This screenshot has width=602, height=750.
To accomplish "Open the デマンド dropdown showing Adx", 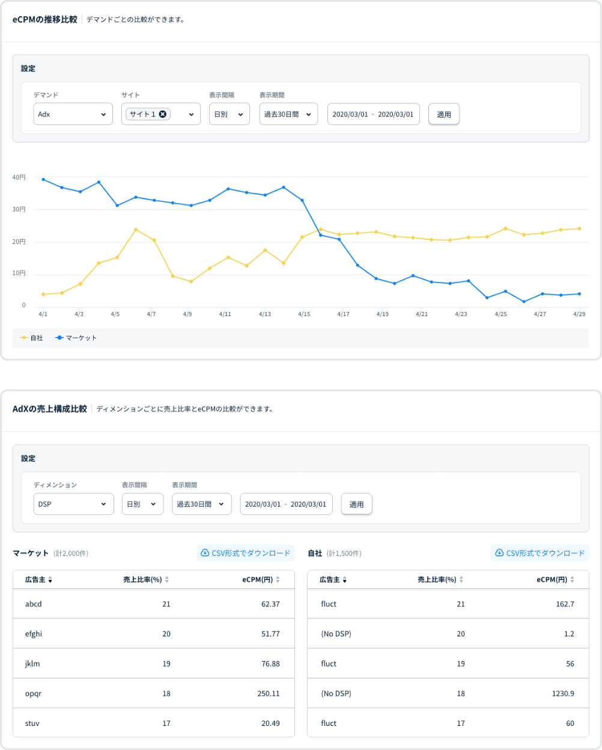I will point(73,114).
